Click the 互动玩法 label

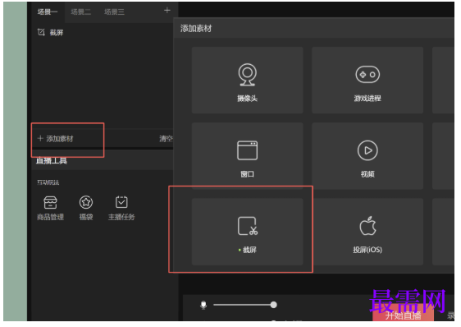pos(48,182)
